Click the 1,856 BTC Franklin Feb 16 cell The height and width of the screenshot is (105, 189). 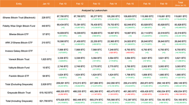click(147, 76)
